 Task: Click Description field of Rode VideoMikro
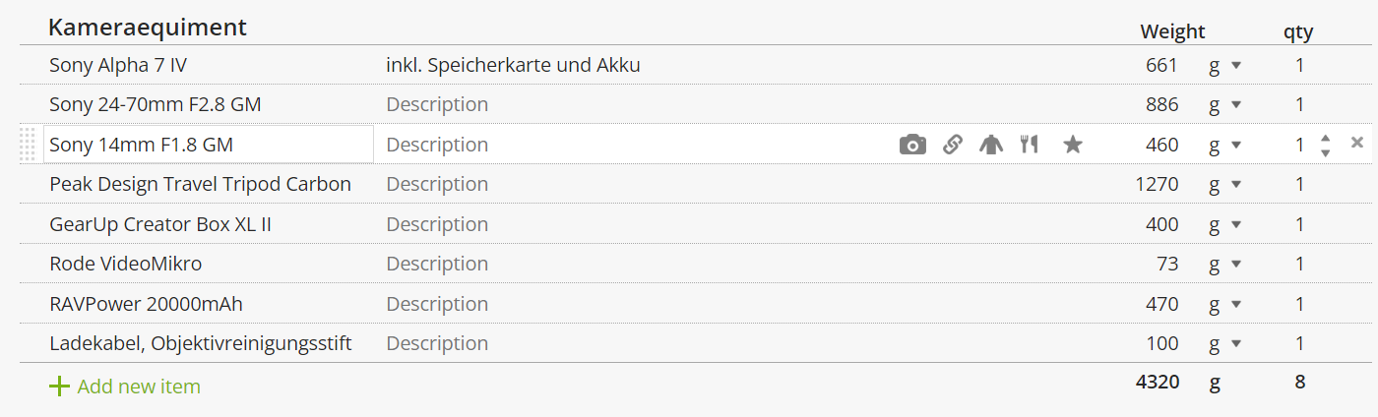point(437,264)
